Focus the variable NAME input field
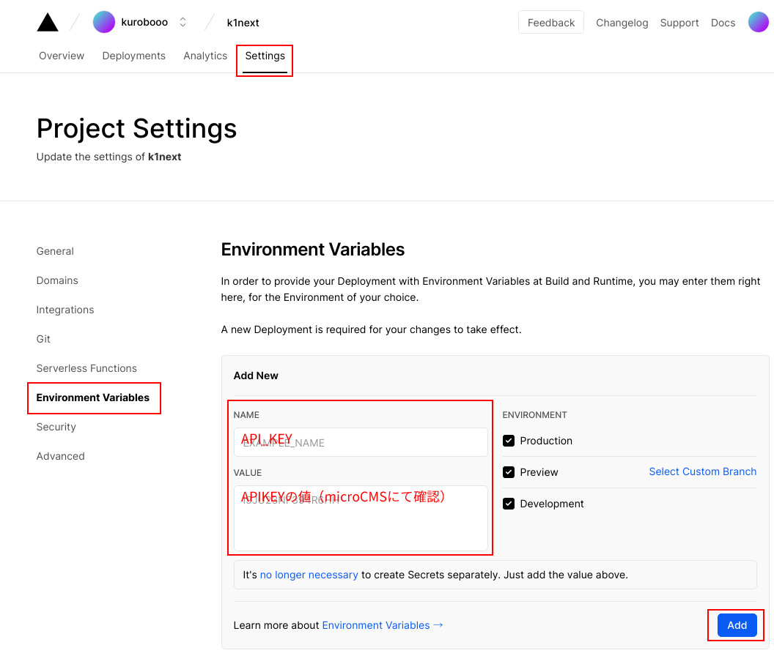 [361, 442]
